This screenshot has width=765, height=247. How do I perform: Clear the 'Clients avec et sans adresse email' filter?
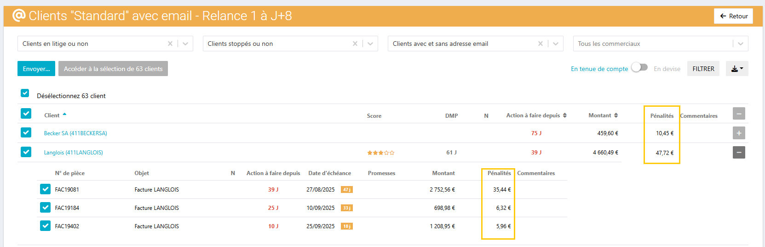[x=541, y=44]
